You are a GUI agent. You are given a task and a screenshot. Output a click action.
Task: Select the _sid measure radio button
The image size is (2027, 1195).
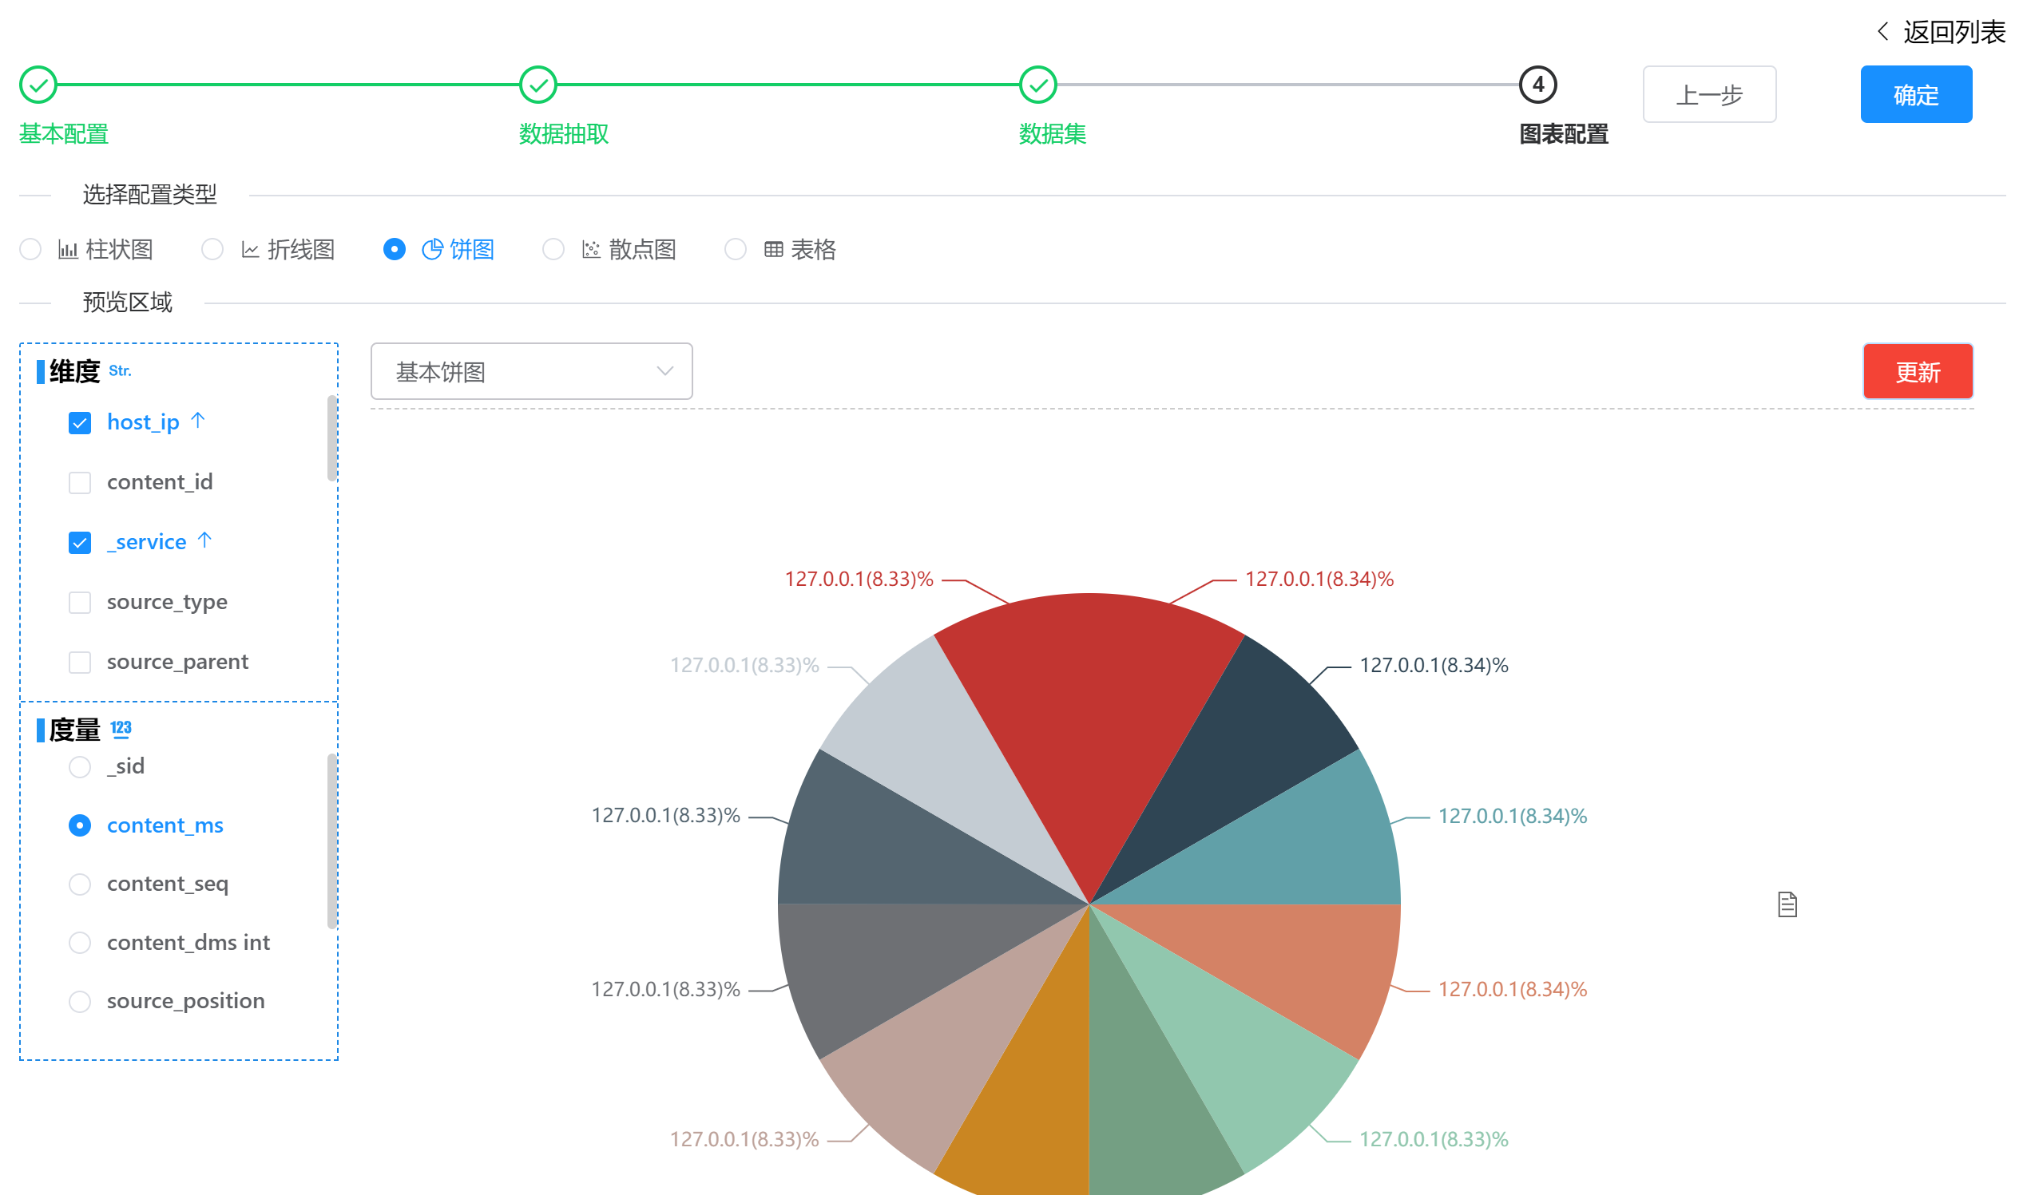[x=80, y=767]
